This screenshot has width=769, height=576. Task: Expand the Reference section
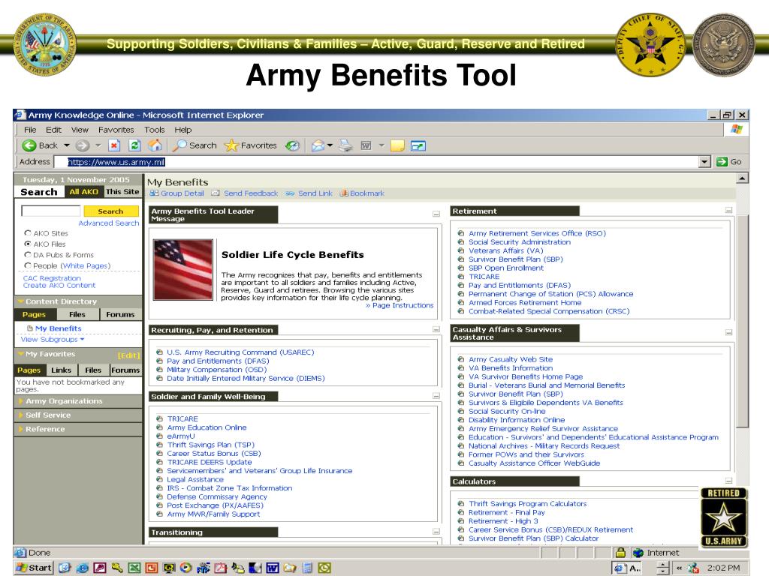(x=78, y=429)
